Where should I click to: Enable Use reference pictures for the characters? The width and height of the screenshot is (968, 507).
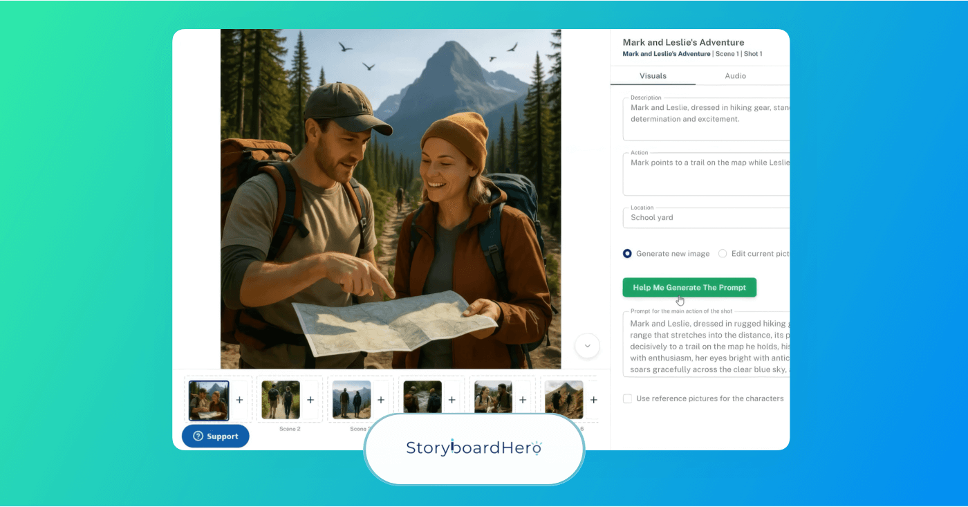tap(627, 398)
